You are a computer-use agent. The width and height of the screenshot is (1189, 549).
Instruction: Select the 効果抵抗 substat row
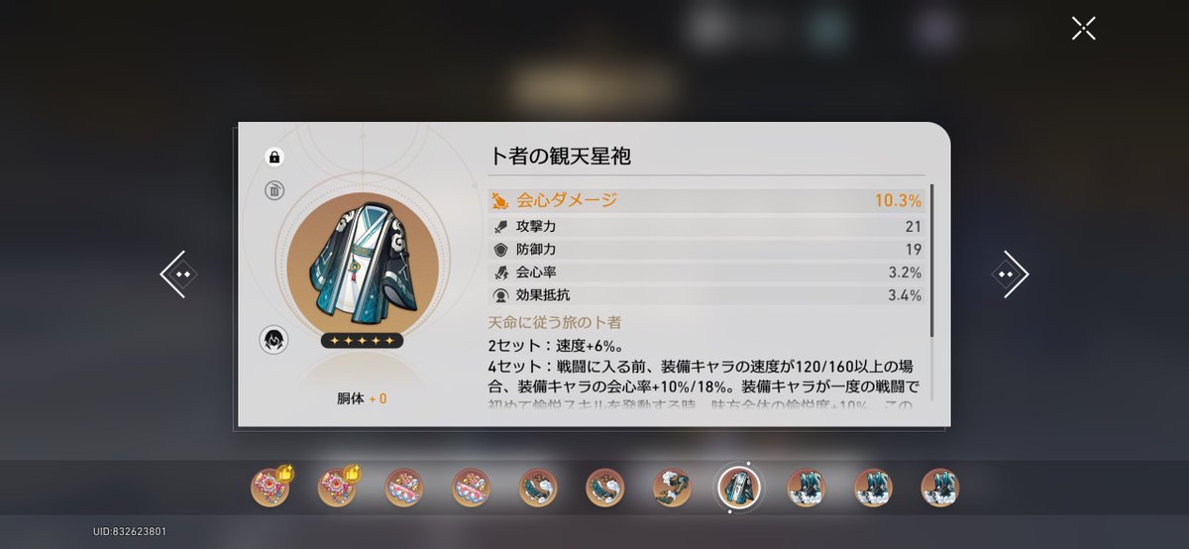(706, 295)
